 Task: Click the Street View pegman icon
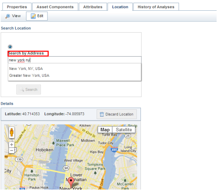tap(12, 133)
